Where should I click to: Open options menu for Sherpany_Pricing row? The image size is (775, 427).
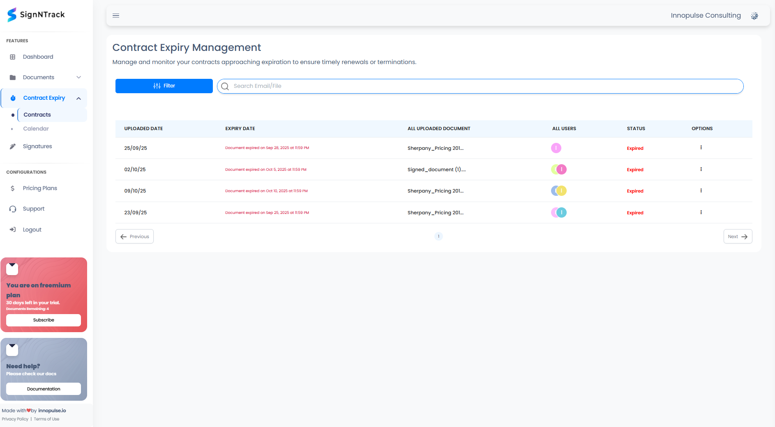(701, 148)
